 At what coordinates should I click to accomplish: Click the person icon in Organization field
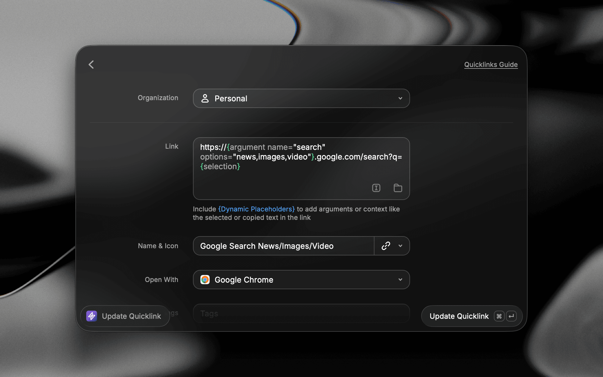pyautogui.click(x=205, y=98)
